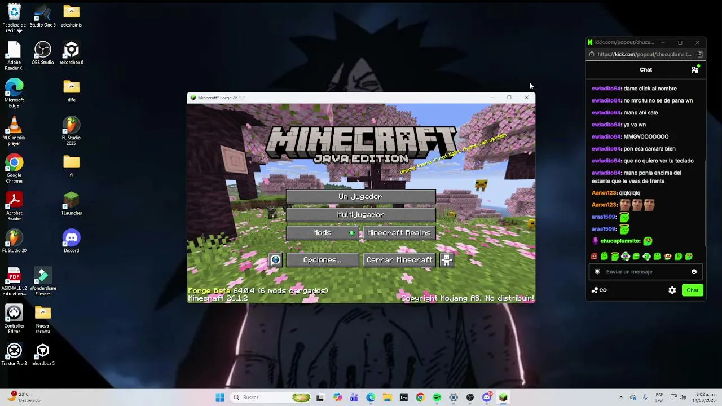722x406 pixels.
Task: Click username Aarxn123 on the qlqlqlqlq message
Action: [604, 193]
